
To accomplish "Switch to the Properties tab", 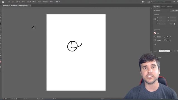I will [157, 7].
